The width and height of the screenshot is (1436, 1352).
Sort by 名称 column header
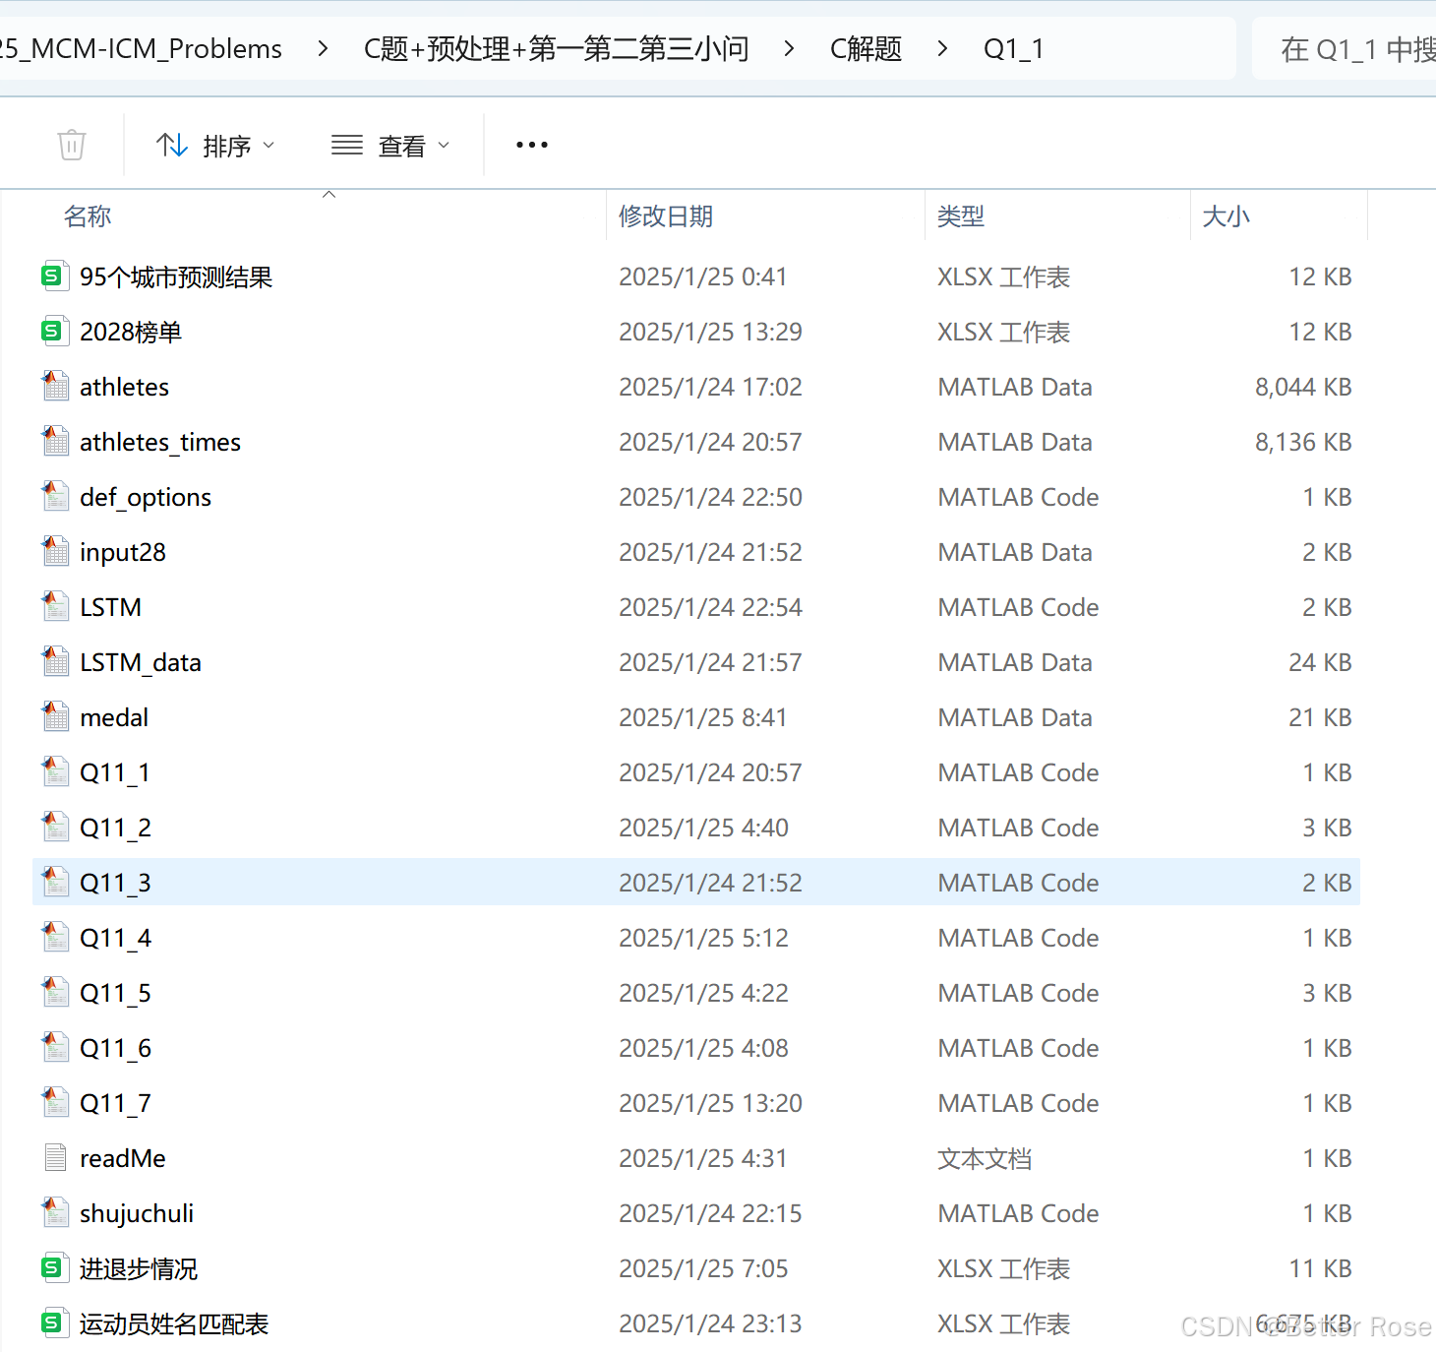click(x=88, y=216)
